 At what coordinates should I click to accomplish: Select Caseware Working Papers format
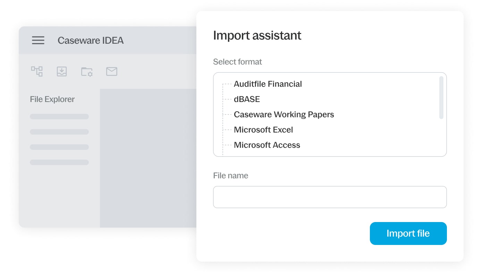point(283,114)
